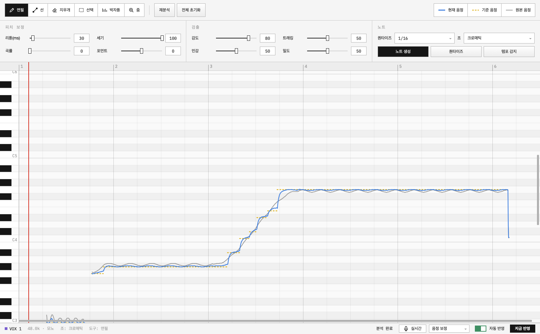Click bar 2 marker on the timeline ruler

[x=116, y=66]
